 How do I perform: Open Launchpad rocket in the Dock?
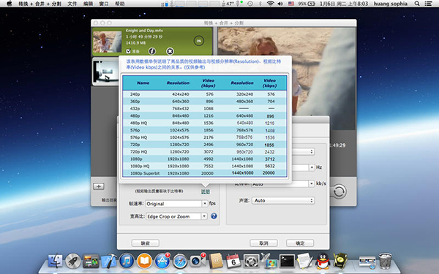pyautogui.click(x=73, y=261)
